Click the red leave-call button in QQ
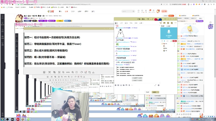 pos(175,41)
